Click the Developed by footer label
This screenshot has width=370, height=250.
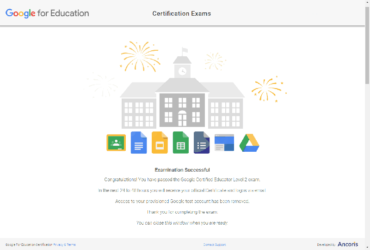click(x=327, y=245)
